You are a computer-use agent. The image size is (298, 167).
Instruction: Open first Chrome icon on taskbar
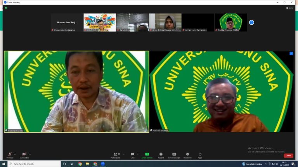tap(80, 164)
